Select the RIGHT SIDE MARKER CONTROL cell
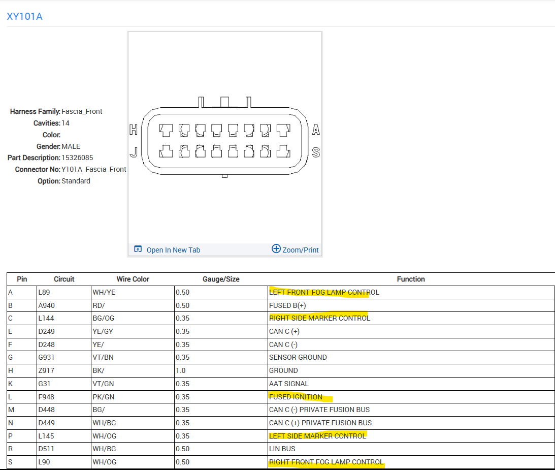 319,318
